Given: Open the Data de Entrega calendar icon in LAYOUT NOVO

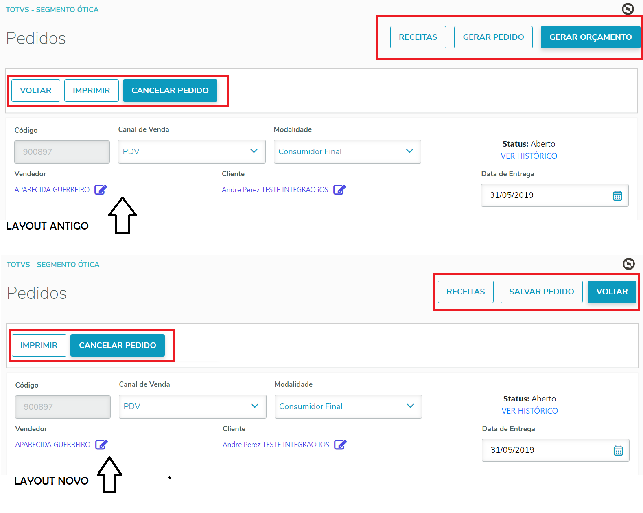Looking at the screenshot, I should point(618,451).
